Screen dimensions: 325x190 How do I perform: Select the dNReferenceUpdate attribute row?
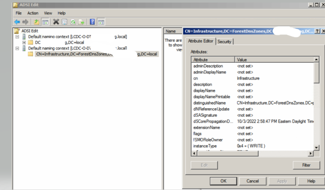click(252, 109)
